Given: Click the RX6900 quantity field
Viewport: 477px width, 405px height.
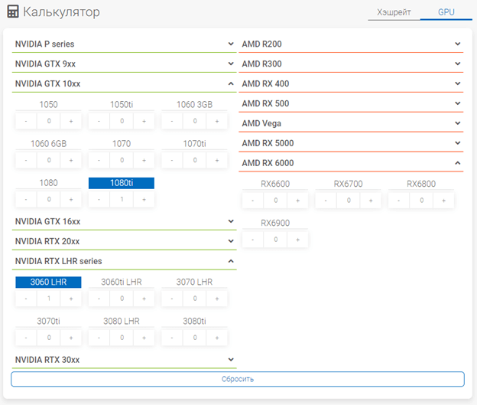Looking at the screenshot, I should 276,240.
